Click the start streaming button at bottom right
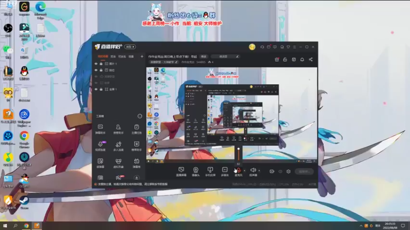Viewport: 410px width, 230px height. point(304,171)
